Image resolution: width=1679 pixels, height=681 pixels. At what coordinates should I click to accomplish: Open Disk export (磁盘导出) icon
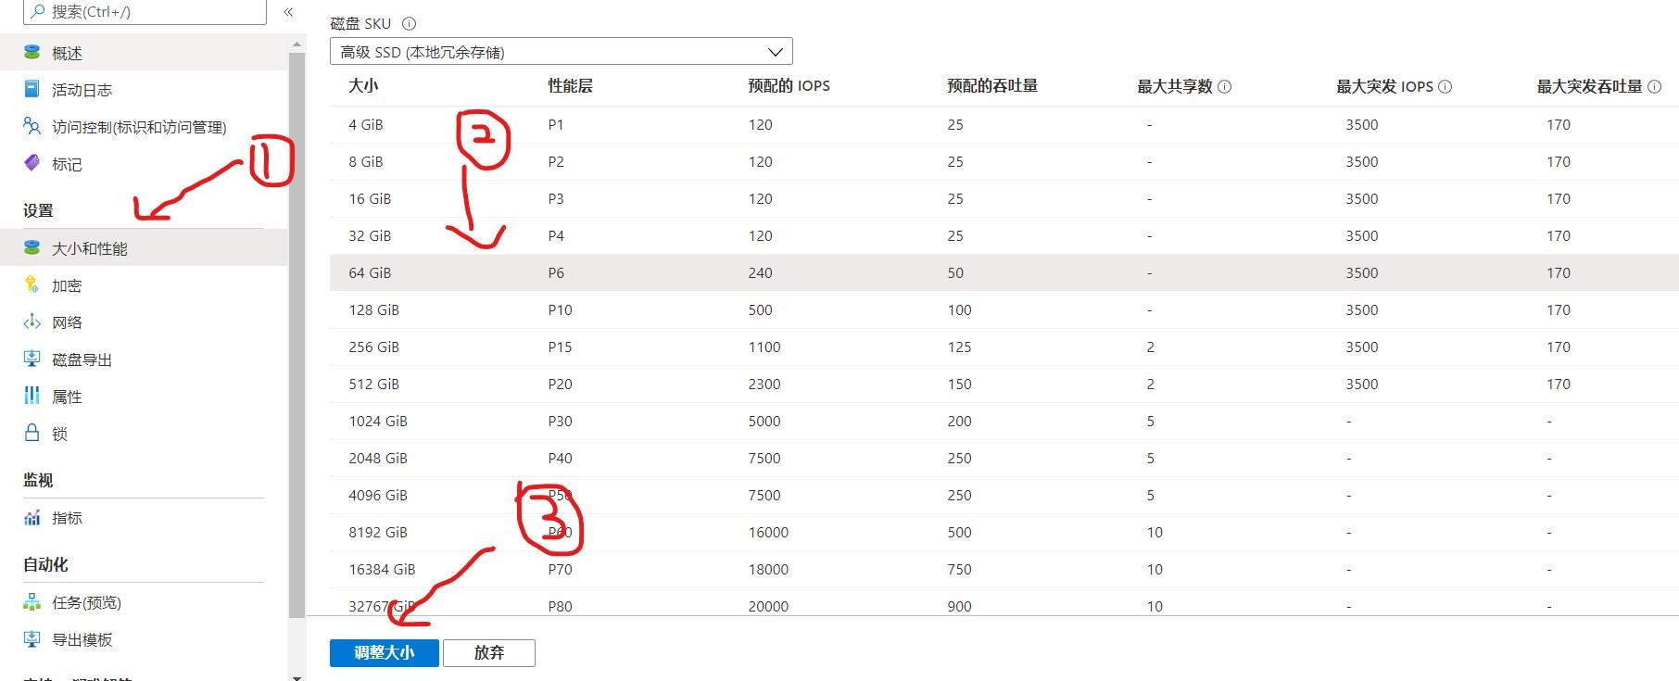point(32,359)
